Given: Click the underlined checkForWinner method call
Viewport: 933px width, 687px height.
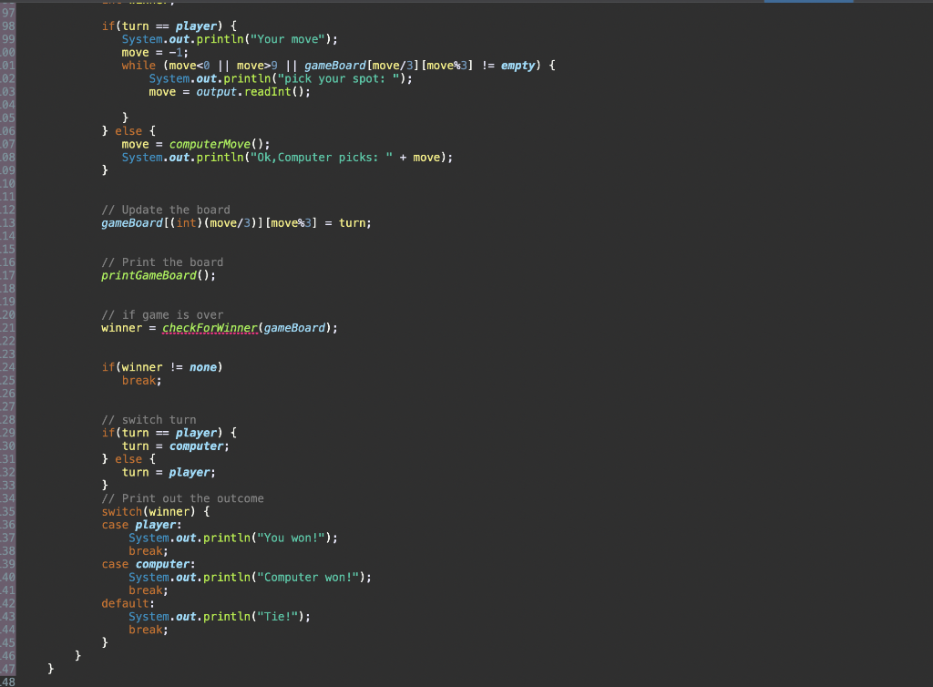Looking at the screenshot, I should pos(210,328).
